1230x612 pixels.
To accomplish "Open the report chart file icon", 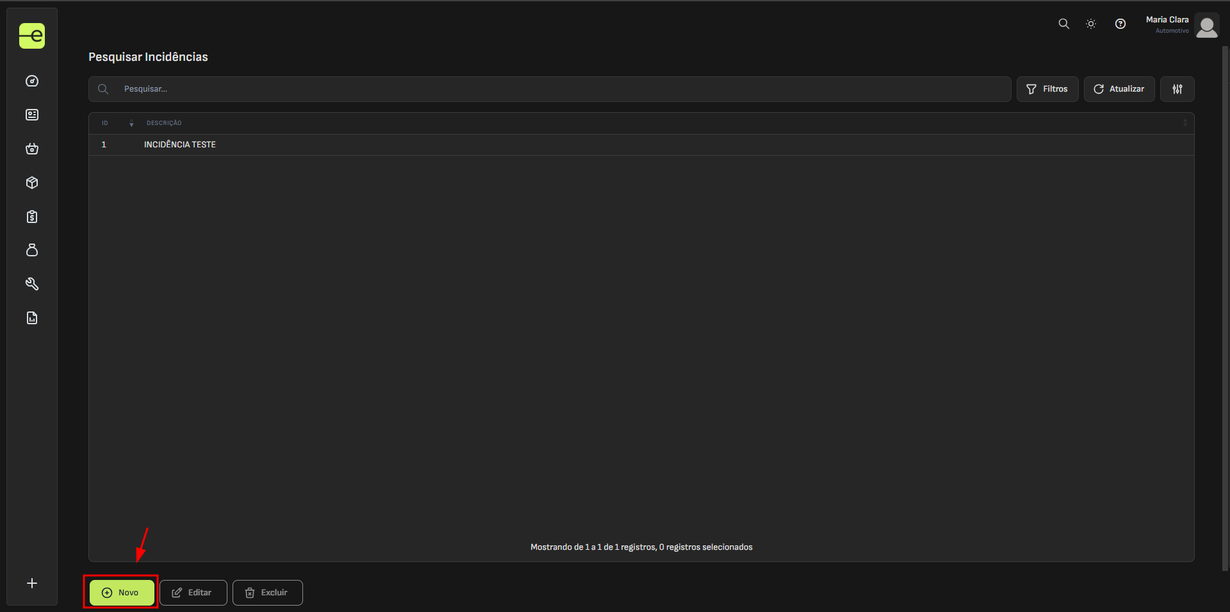I will (32, 318).
